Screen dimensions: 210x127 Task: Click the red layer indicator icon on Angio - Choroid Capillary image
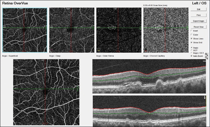tap(146, 50)
